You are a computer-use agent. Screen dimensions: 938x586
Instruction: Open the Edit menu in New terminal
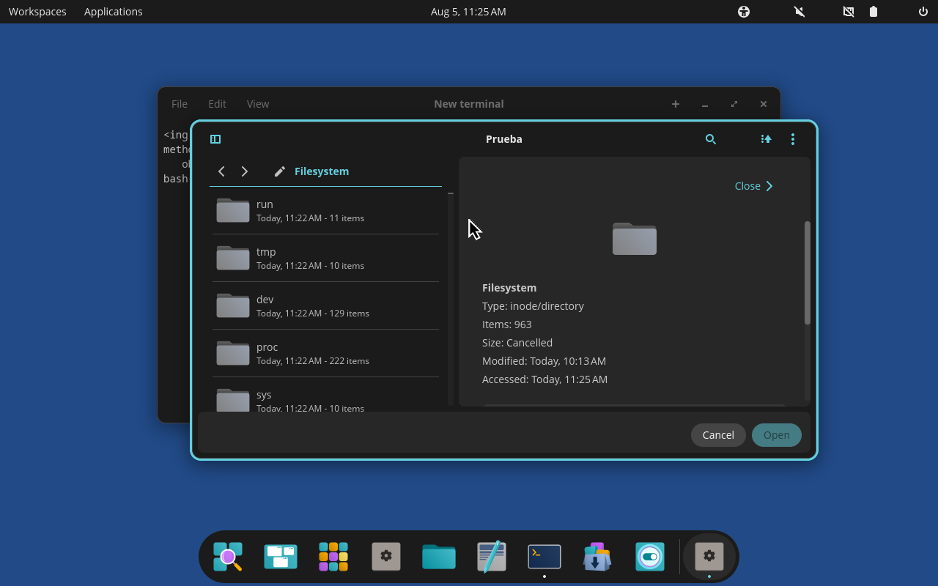217,104
